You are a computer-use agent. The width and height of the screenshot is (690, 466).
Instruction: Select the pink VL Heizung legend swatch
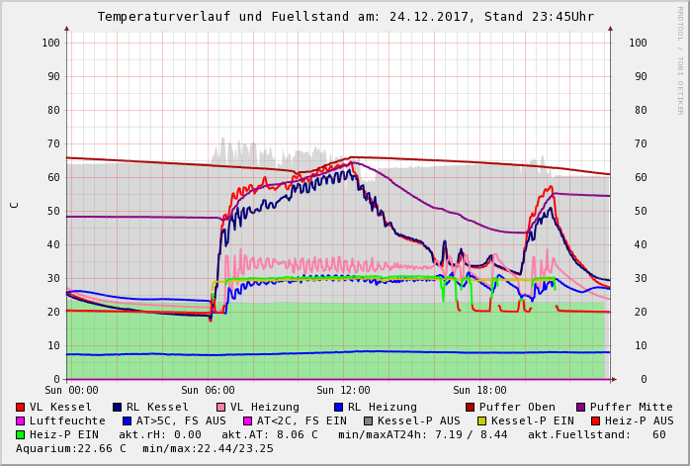pos(220,407)
